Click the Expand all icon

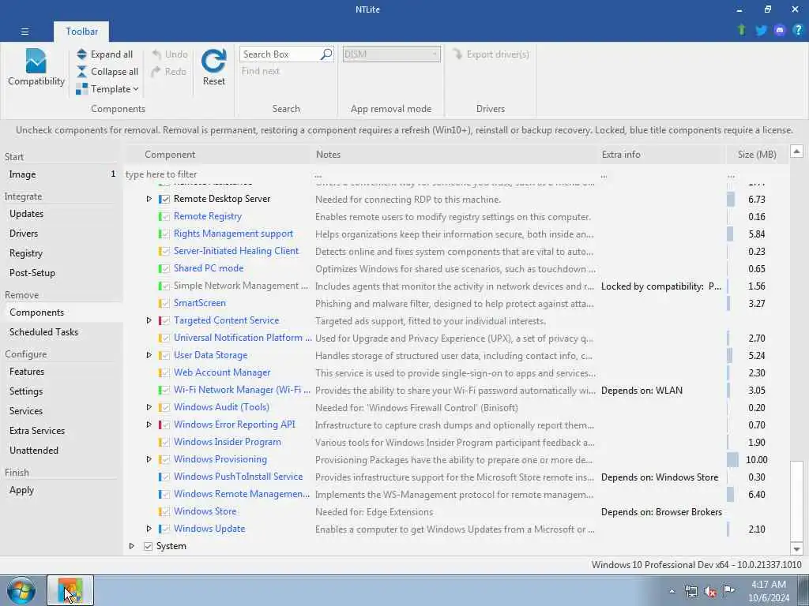(82, 54)
